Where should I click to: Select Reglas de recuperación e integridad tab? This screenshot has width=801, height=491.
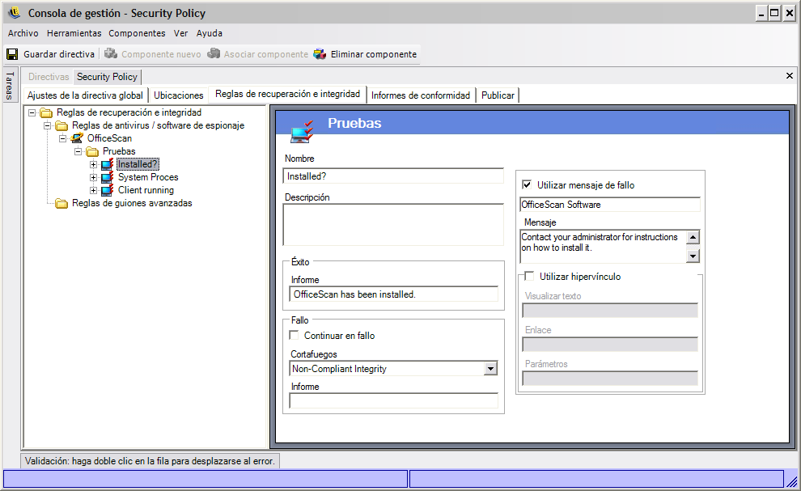click(x=287, y=94)
